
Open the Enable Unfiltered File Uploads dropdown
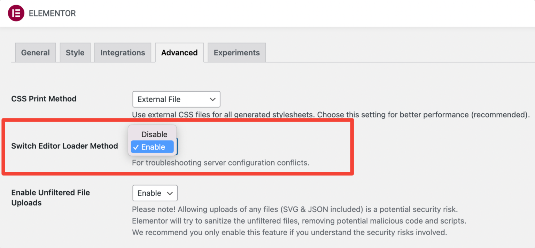(155, 193)
